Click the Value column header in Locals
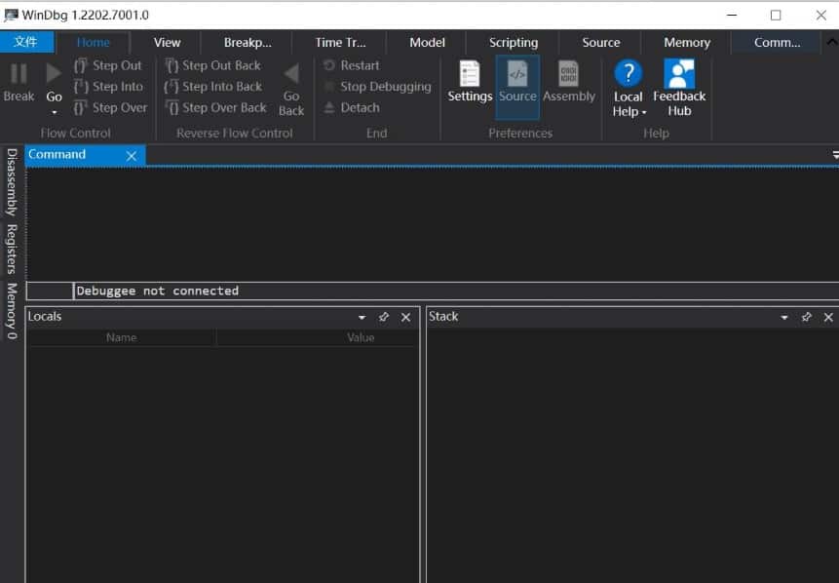The height and width of the screenshot is (583, 839). [361, 337]
